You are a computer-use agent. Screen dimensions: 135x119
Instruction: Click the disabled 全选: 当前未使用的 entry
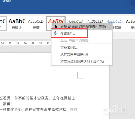[x=82, y=40]
